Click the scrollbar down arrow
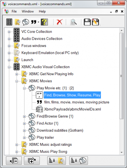 [x=122, y=152]
